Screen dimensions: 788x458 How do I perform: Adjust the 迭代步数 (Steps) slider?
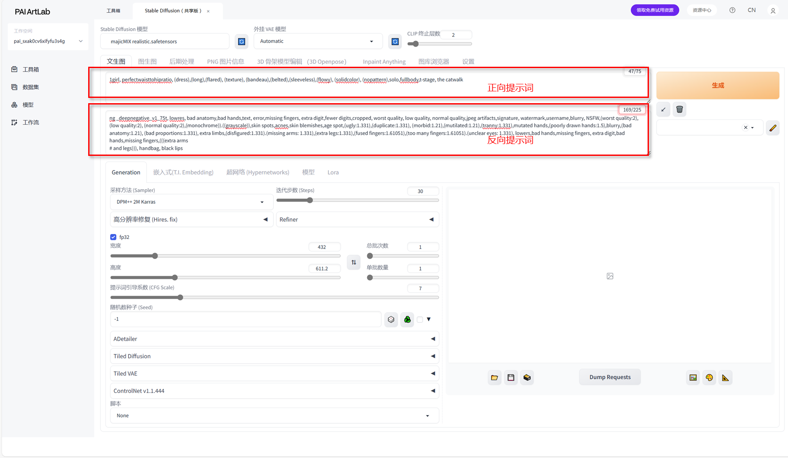point(357,200)
